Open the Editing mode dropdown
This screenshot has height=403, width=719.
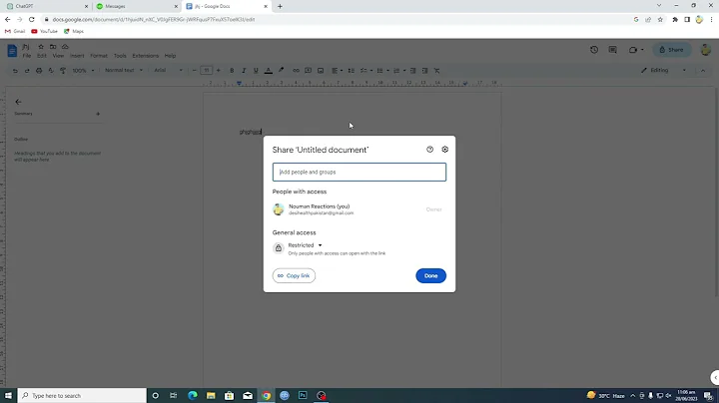(x=663, y=71)
